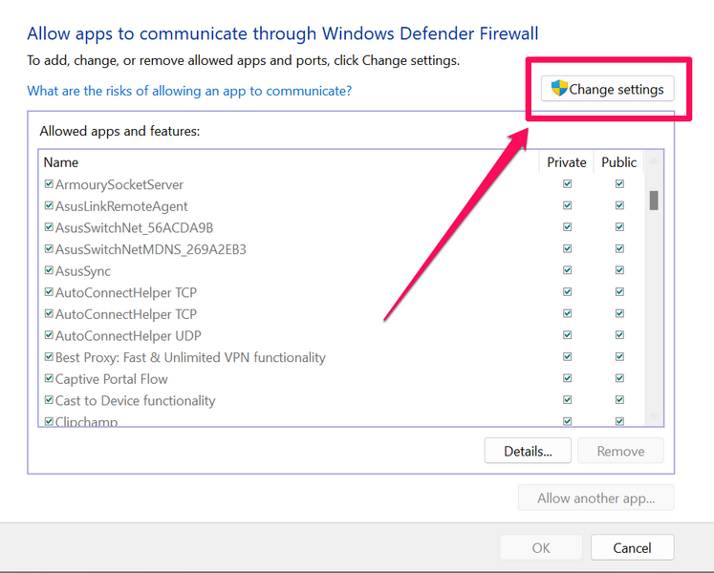Open the firewall risks help link
The height and width of the screenshot is (573, 714).
[x=189, y=91]
